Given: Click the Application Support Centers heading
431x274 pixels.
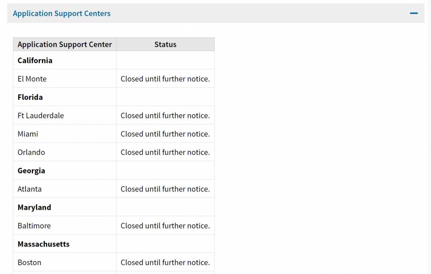Looking at the screenshot, I should coord(62,13).
